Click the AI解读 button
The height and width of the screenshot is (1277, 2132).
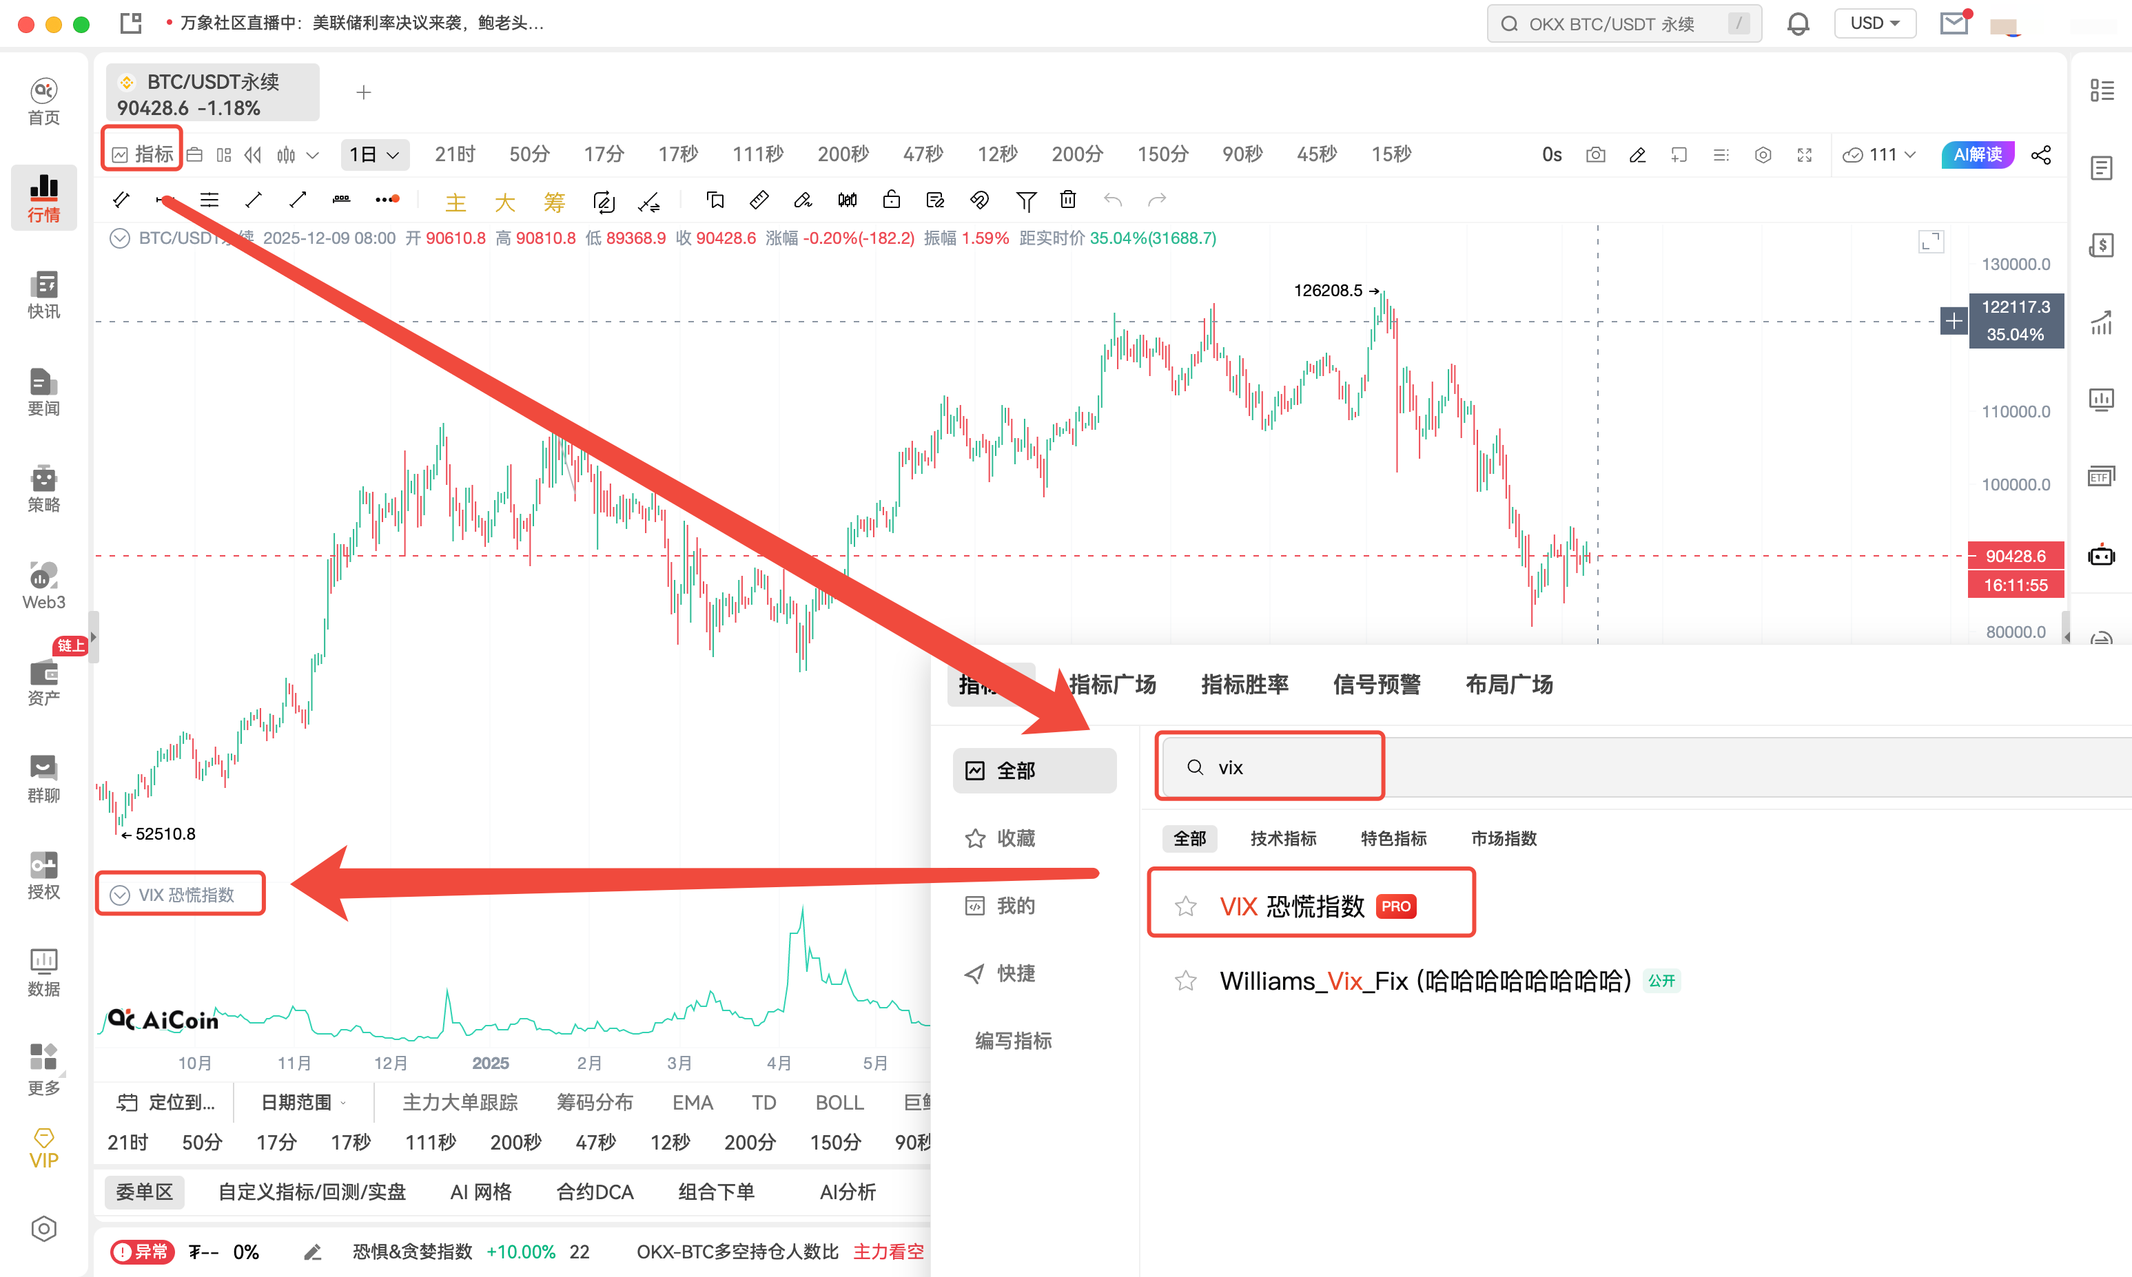(1976, 154)
